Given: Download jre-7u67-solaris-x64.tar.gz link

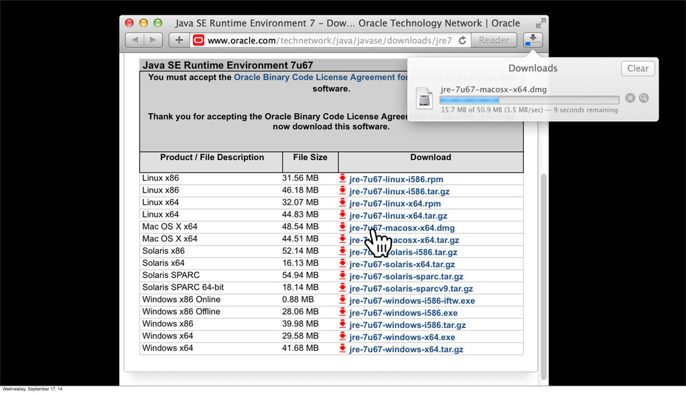Looking at the screenshot, I should click(x=402, y=264).
